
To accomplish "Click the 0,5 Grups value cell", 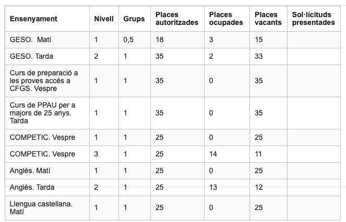I will (x=128, y=40).
